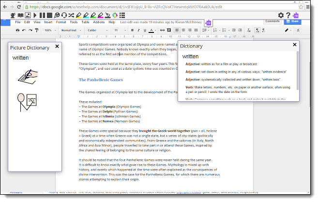Click the collect highlights color wheel icon
Screen dimensions: 318x202
click(x=115, y=16)
